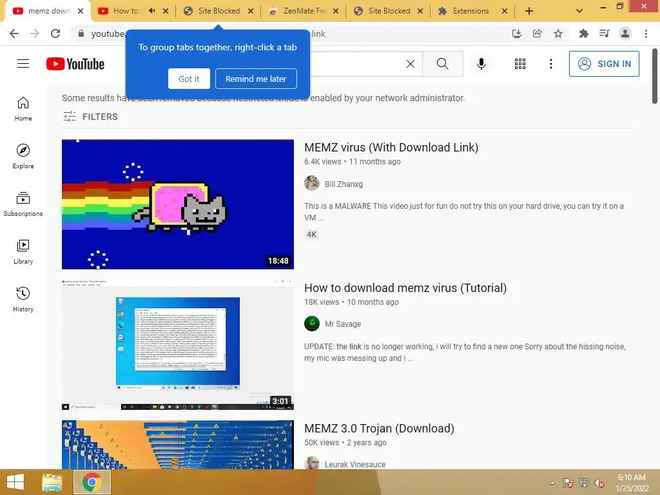The width and height of the screenshot is (660, 495).
Task: Open History in the sidebar
Action: coord(23,299)
